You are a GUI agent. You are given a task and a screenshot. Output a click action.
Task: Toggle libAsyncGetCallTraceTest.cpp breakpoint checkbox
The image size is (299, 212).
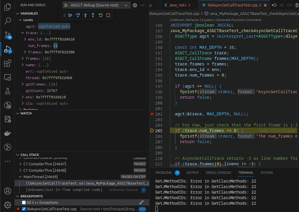point(24,209)
